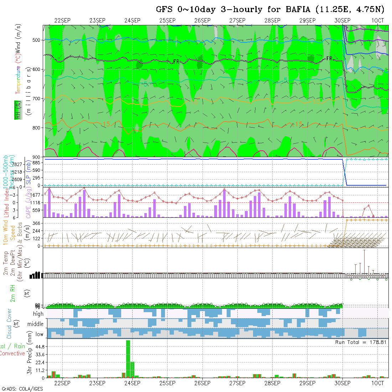Click the 900 millibar pressure axis value
392x392 pixels.
point(37,157)
